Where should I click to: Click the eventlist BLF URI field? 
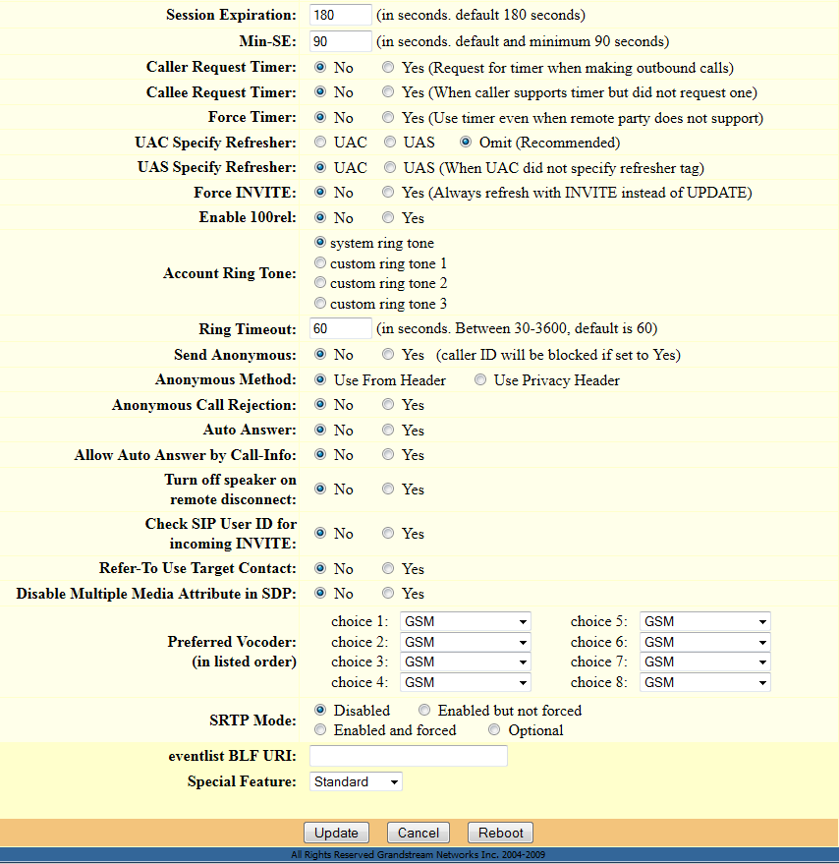click(x=409, y=756)
